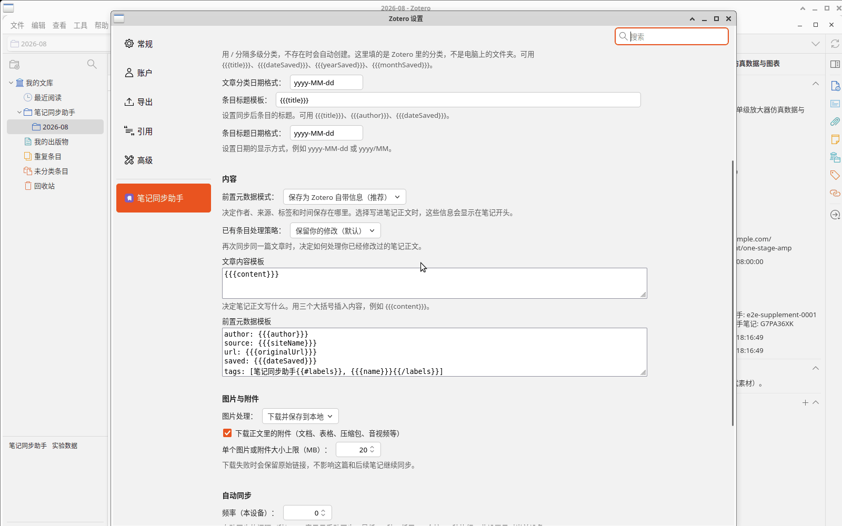This screenshot has width=842, height=526.
Task: Jump to the Abstract section icon
Action: click(835, 104)
